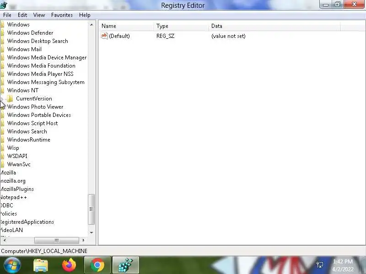Select the Windows Desktop Search key
Screen dimensions: 366x274
click(x=38, y=41)
